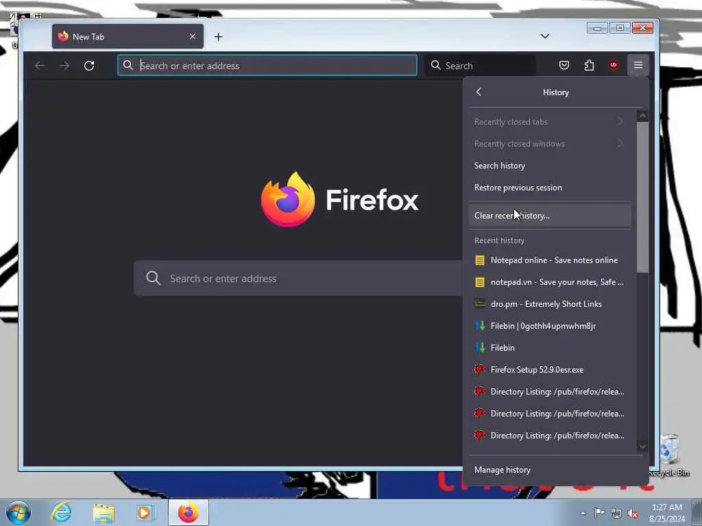Open the plain Filebin history entry
Viewport: 702px width, 526px height.
coord(550,347)
